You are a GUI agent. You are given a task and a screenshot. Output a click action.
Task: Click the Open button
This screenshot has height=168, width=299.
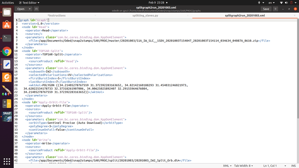click(21, 9)
